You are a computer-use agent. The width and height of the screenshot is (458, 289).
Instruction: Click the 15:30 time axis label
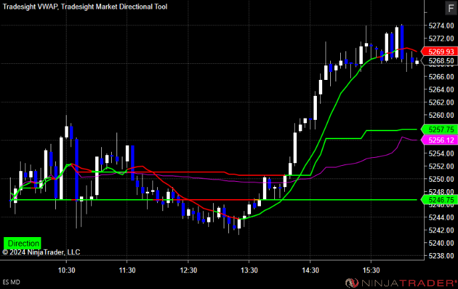(x=371, y=270)
